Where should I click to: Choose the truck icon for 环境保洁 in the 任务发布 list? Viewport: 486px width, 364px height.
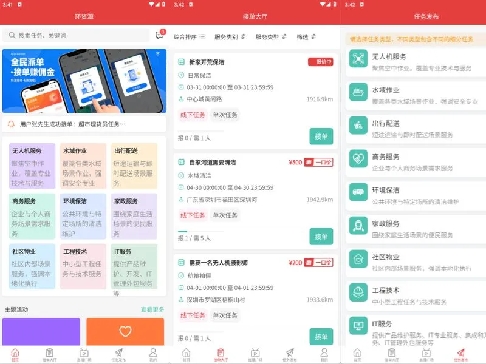(358, 192)
